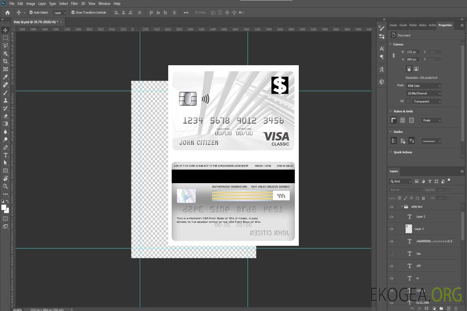
Task: Hide the 'edite text' layer group
Action: (x=392, y=207)
